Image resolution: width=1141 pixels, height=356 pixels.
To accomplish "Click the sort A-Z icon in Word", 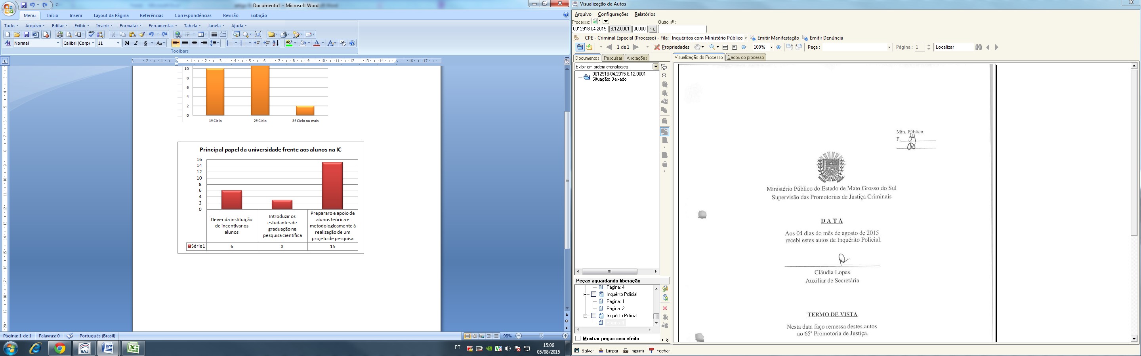I will (276, 44).
